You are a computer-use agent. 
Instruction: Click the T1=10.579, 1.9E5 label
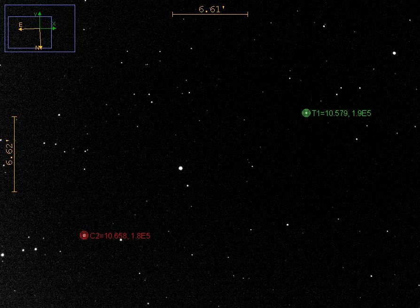point(342,114)
